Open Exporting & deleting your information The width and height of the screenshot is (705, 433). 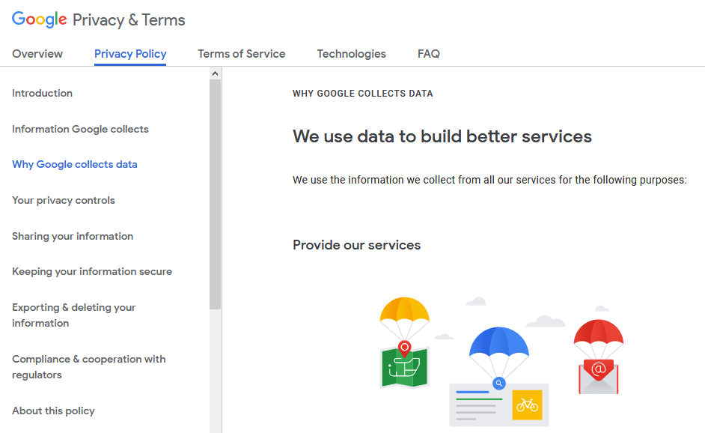point(74,315)
